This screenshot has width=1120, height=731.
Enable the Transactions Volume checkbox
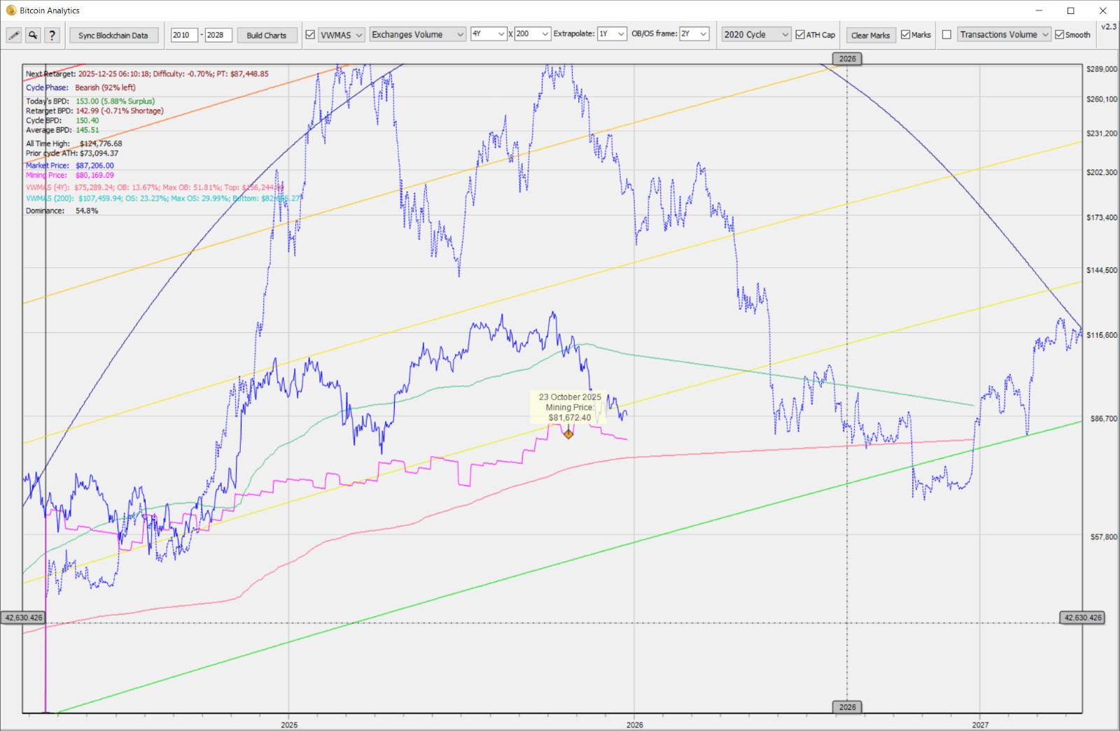point(947,35)
